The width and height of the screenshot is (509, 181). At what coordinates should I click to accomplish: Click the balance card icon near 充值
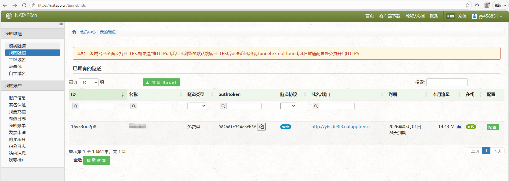[x=451, y=16]
